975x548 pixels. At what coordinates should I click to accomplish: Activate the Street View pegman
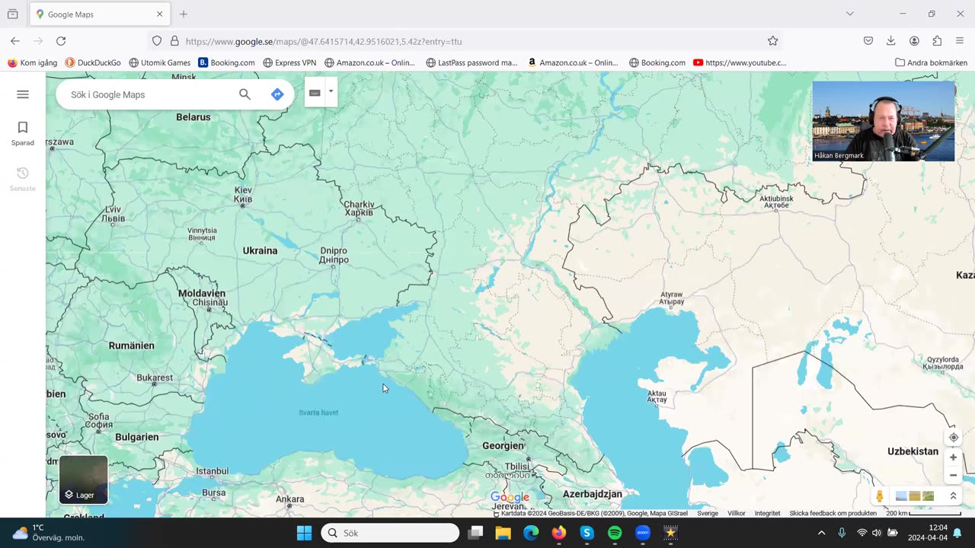point(880,496)
